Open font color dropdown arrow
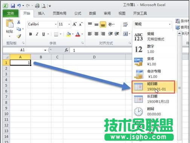 (x=82, y=34)
